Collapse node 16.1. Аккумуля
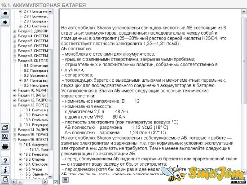This screenshot has height=185, width=247. pos(20,145)
